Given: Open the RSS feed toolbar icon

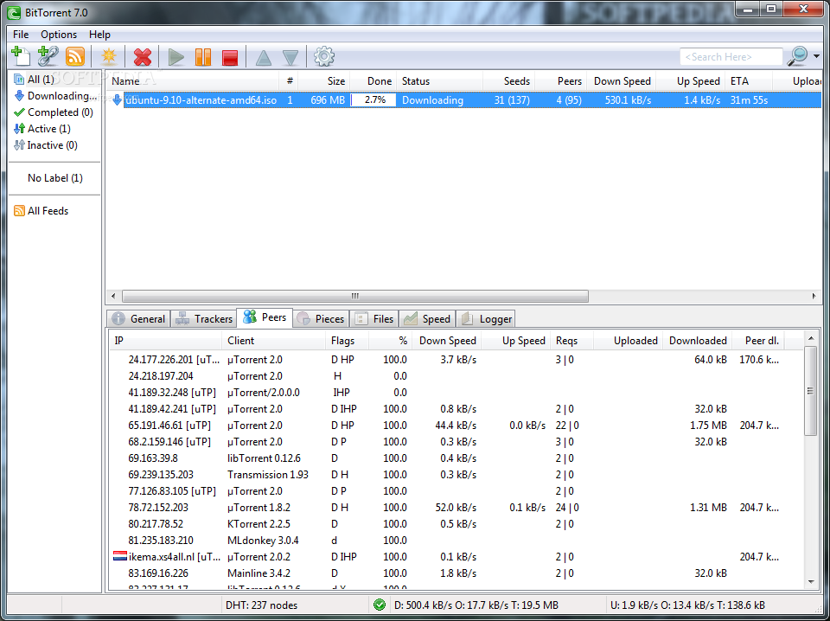Looking at the screenshot, I should coord(75,56).
